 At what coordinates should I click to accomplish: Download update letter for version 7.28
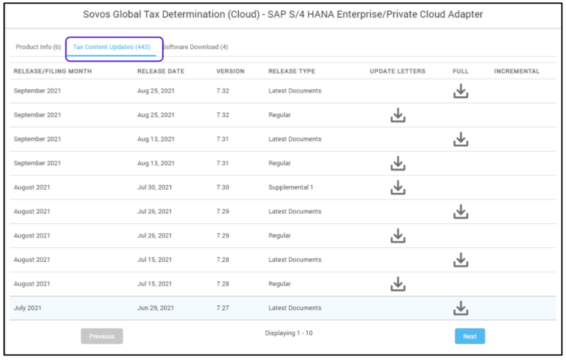pyautogui.click(x=398, y=284)
